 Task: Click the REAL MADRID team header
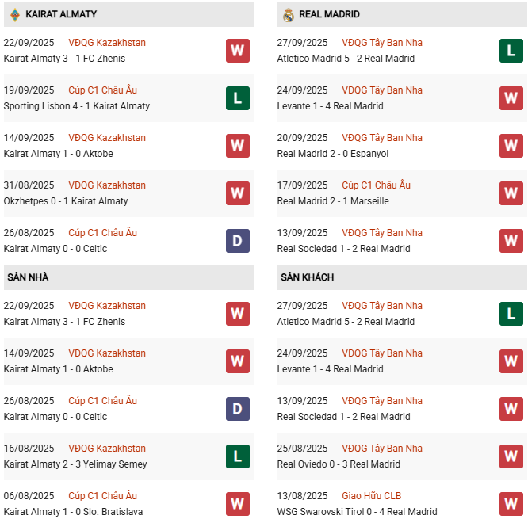tap(331, 14)
